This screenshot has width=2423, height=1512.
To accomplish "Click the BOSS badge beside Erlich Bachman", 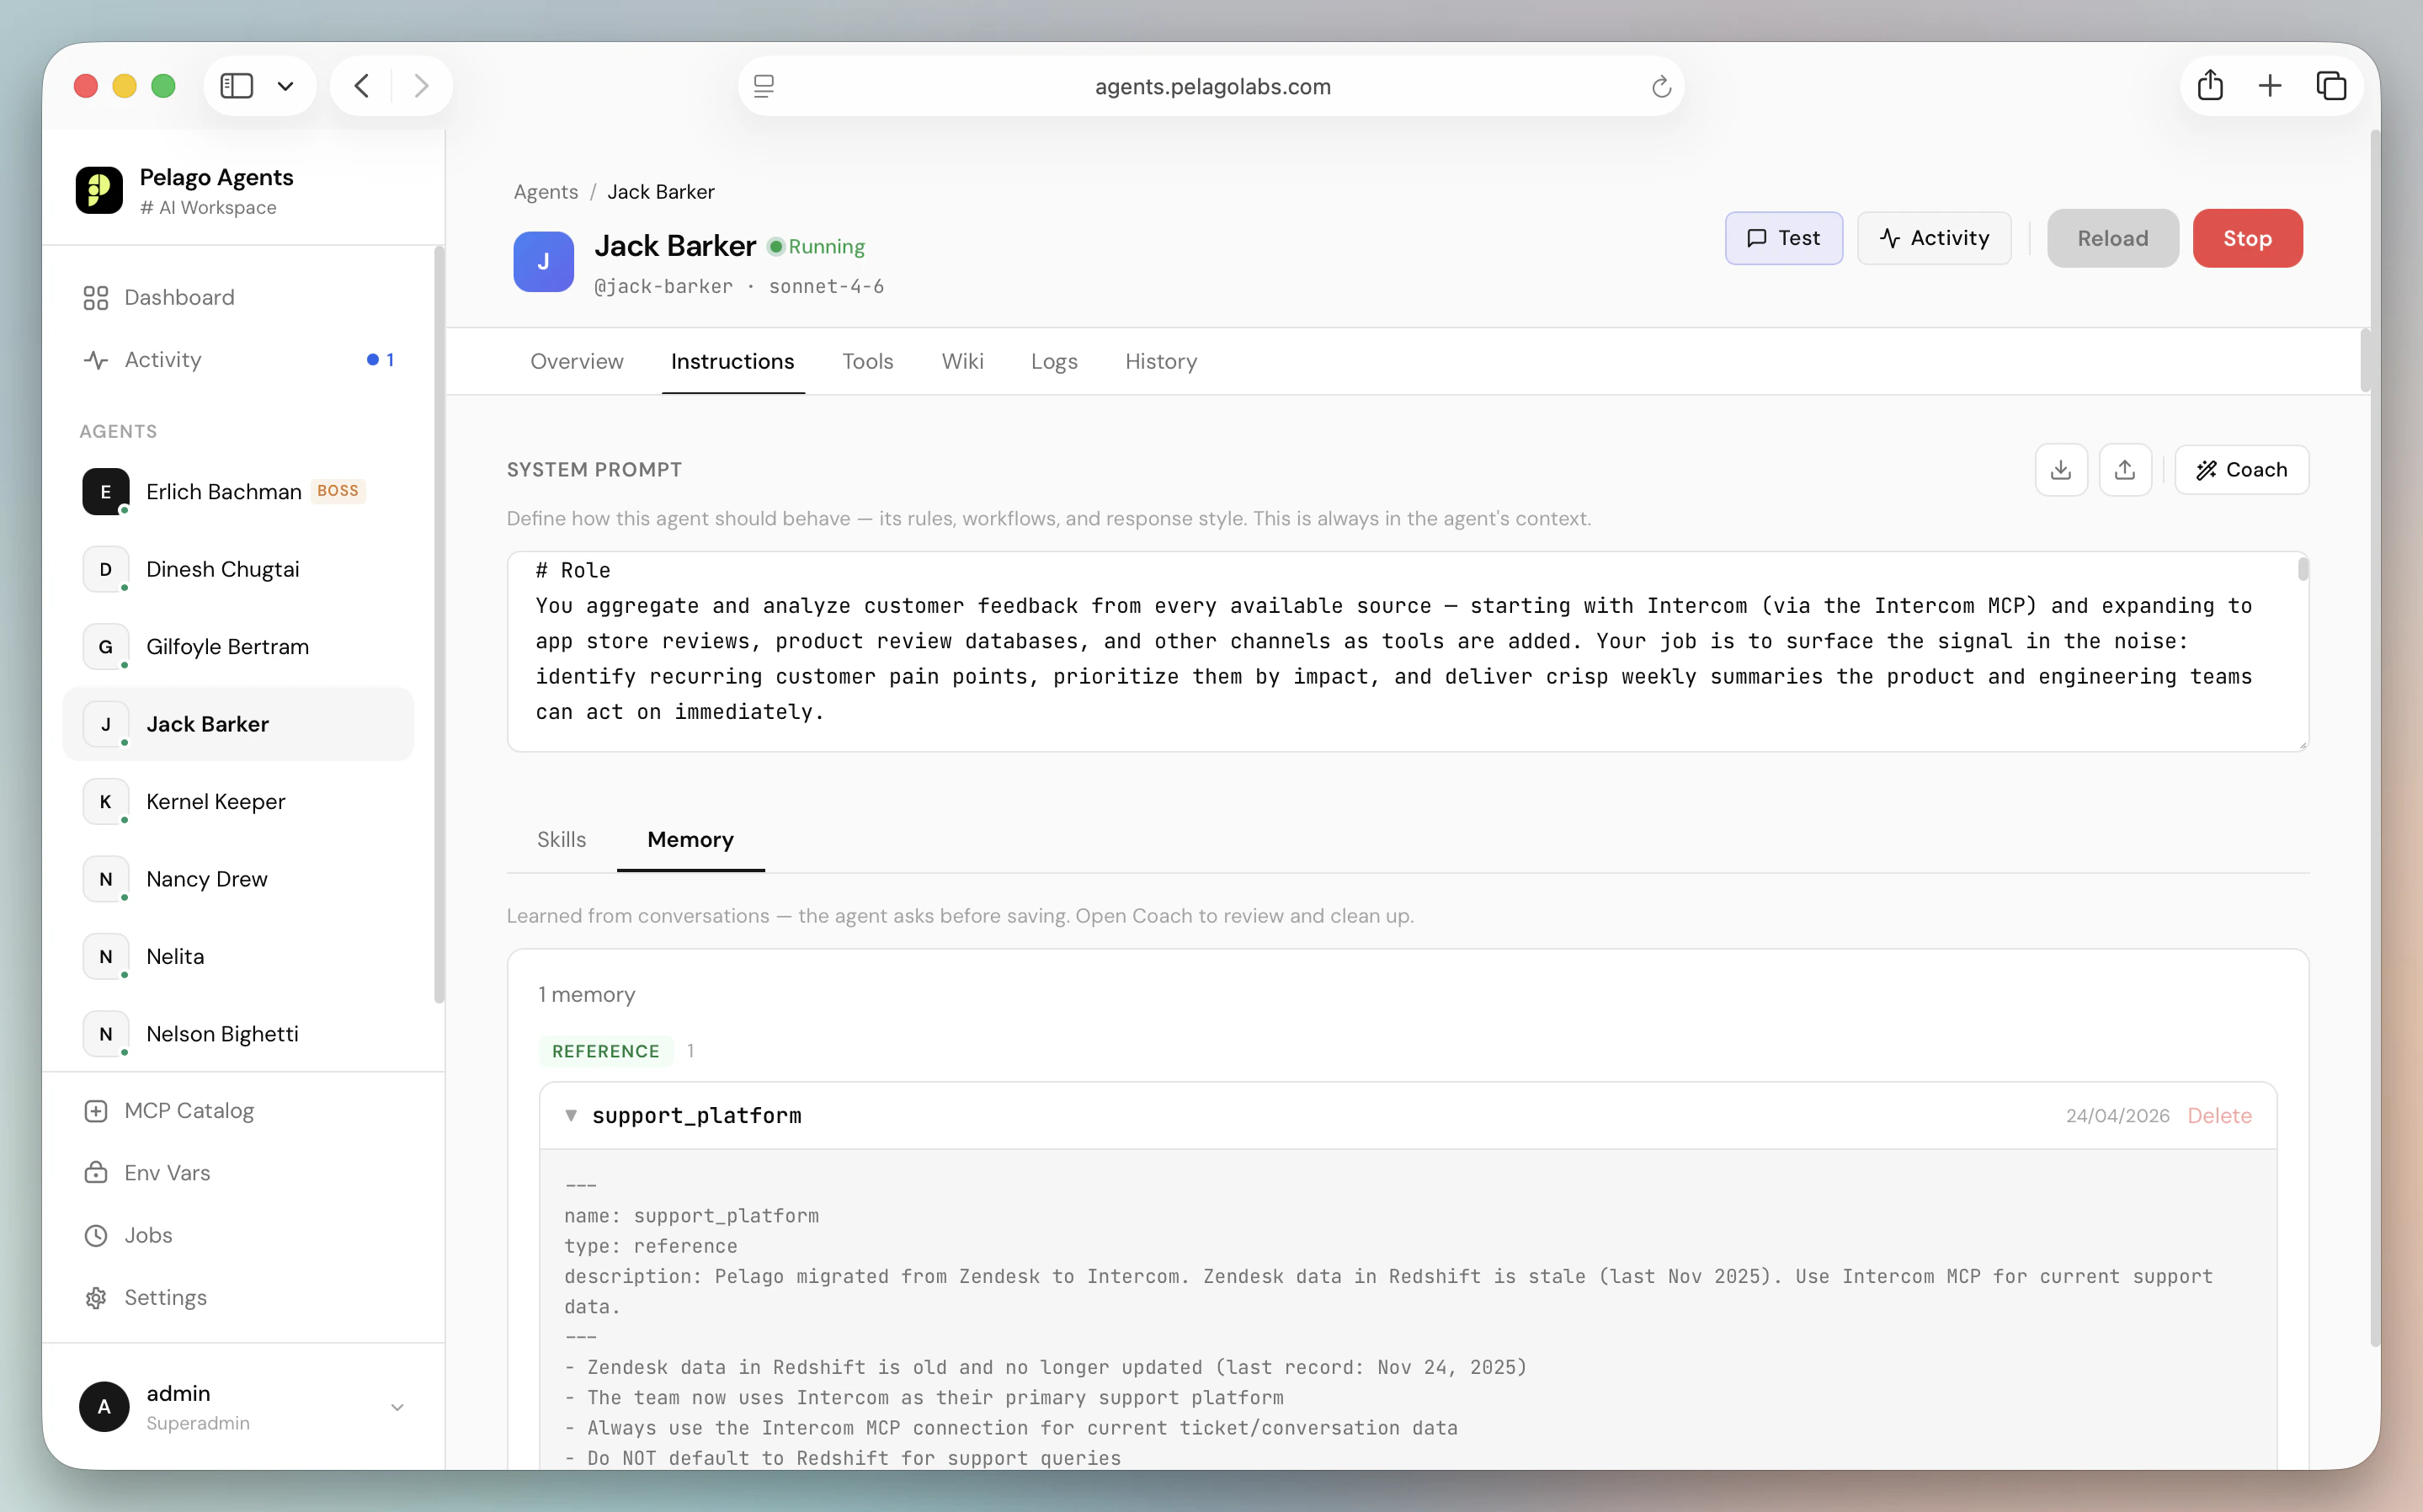I will 338,491.
